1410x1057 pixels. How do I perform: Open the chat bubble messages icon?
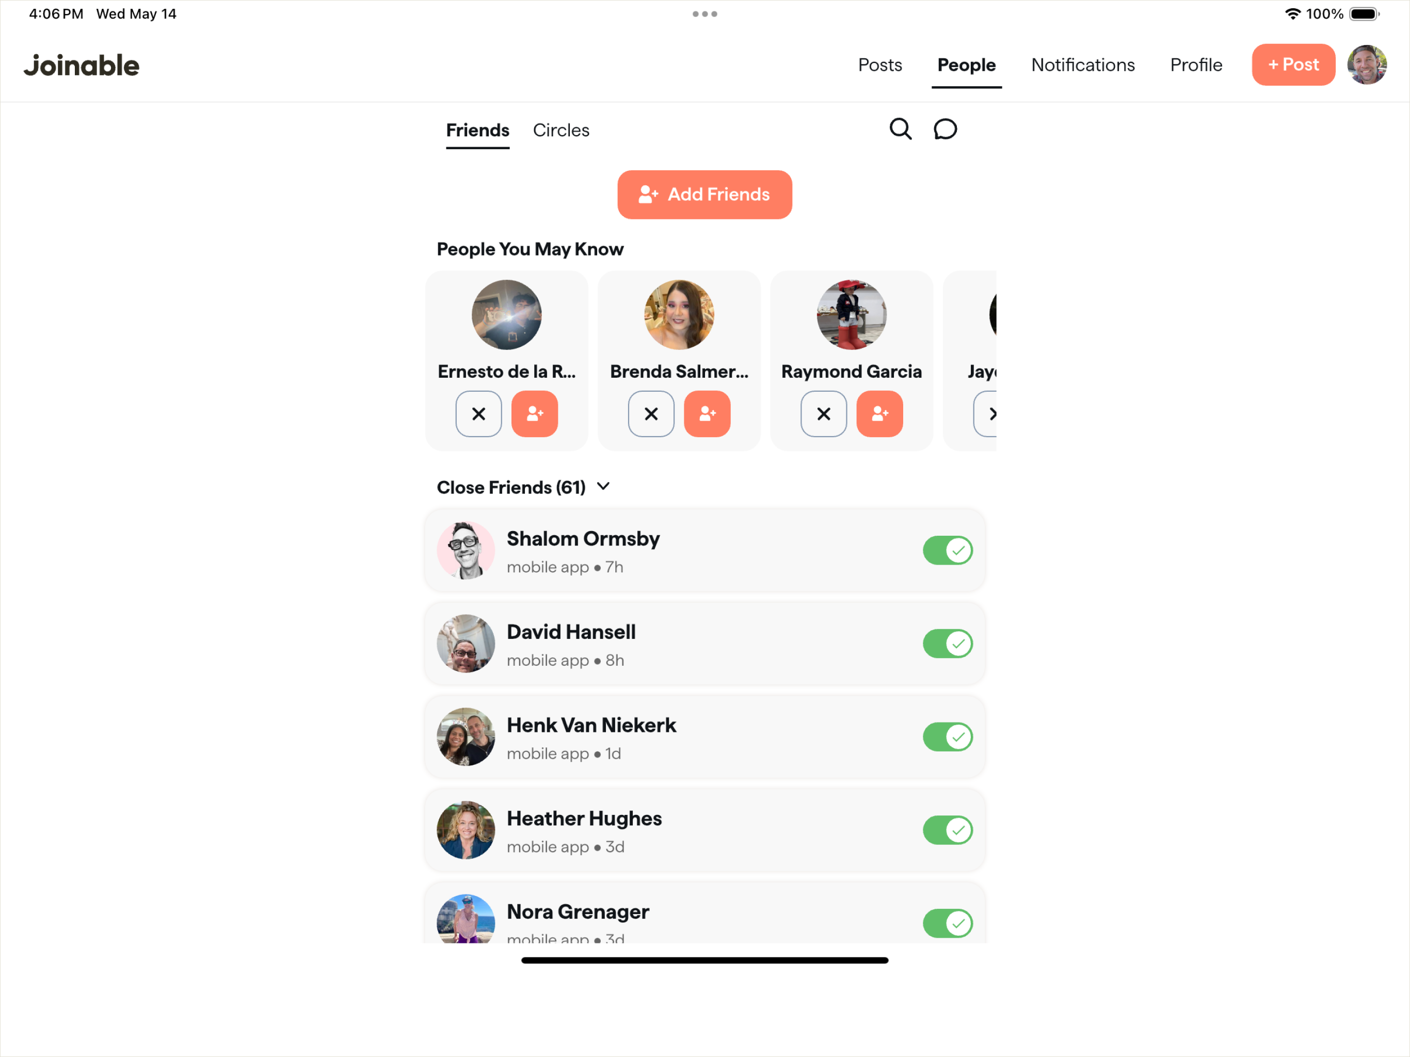[944, 130]
